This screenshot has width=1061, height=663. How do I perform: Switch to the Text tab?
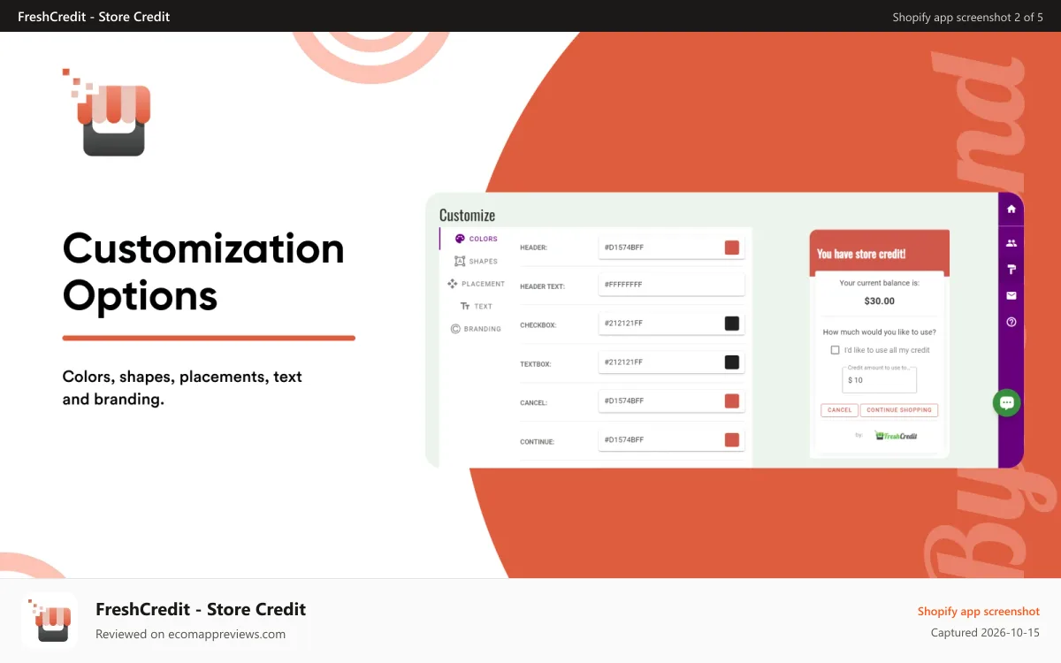pos(476,307)
